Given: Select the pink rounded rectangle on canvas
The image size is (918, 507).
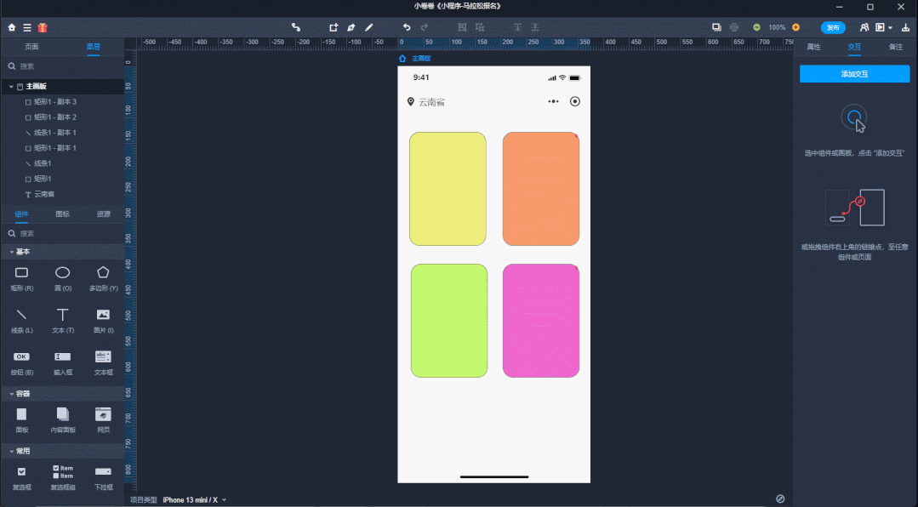Looking at the screenshot, I should coord(541,321).
